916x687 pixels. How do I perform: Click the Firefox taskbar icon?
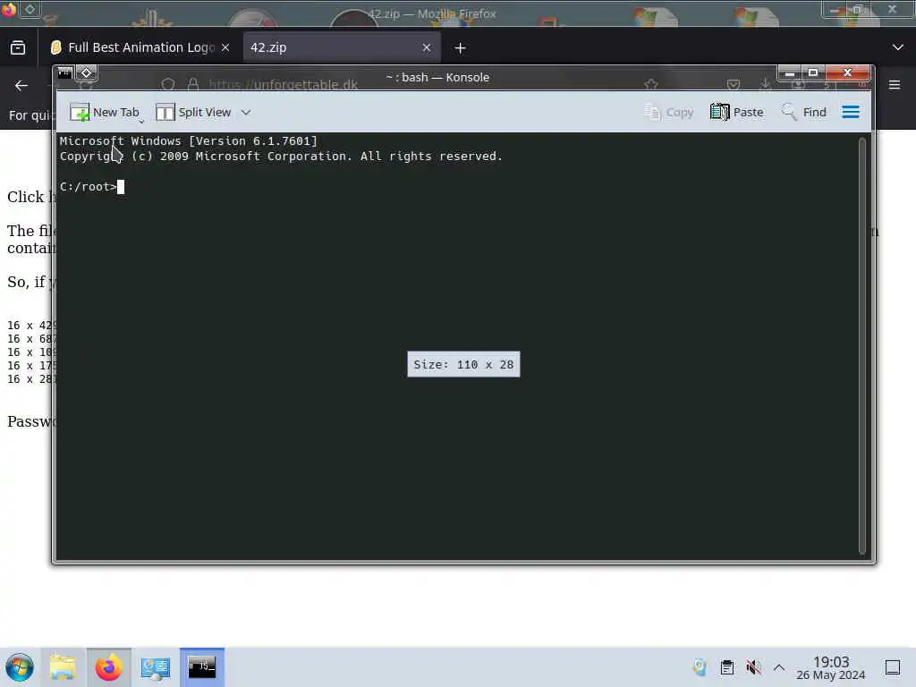pyautogui.click(x=108, y=667)
